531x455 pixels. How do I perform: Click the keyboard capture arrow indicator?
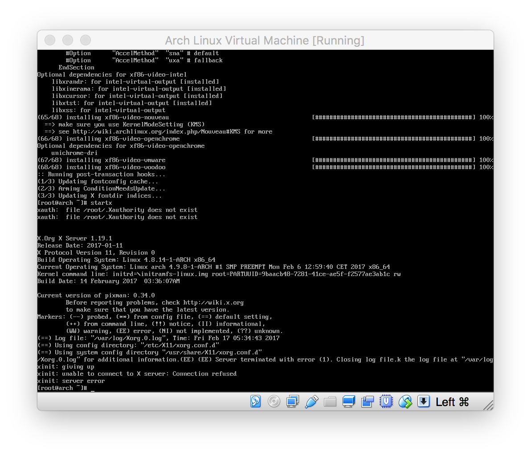click(424, 402)
